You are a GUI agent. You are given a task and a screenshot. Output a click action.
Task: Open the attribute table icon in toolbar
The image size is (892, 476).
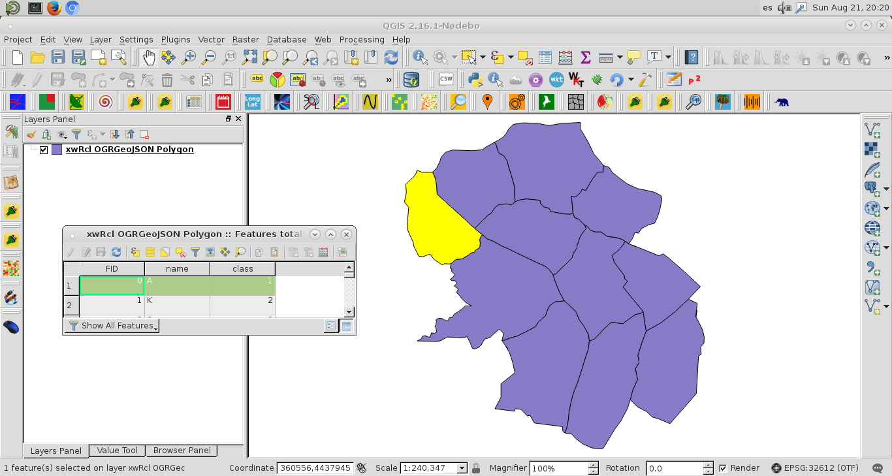click(545, 57)
